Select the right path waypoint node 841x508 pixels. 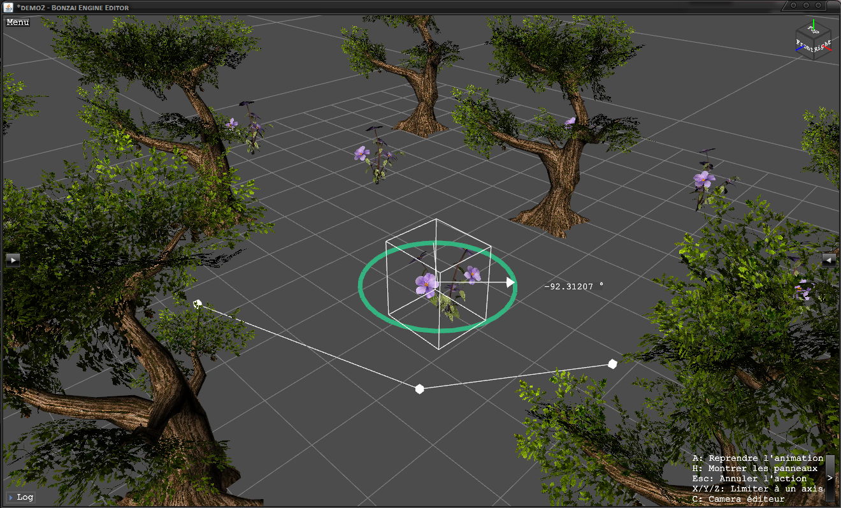tap(612, 364)
